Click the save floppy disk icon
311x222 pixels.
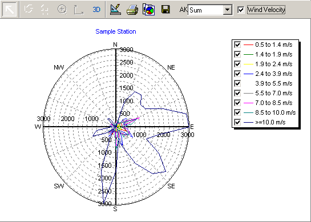tap(165, 9)
